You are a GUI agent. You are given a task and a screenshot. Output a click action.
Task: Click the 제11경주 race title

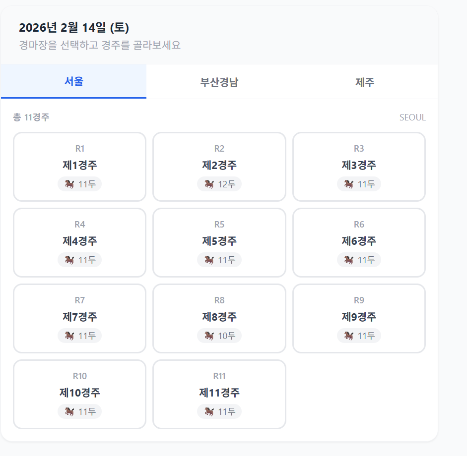click(x=219, y=393)
